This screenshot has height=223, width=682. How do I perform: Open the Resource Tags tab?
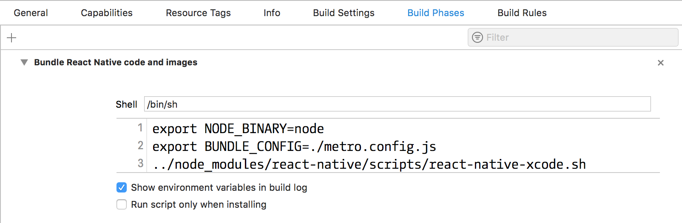click(x=198, y=13)
